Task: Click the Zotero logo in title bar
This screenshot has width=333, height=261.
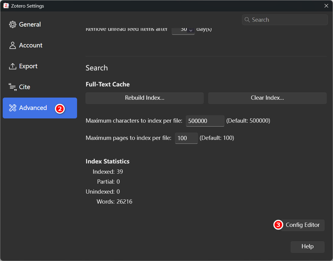Action: pyautogui.click(x=6, y=6)
